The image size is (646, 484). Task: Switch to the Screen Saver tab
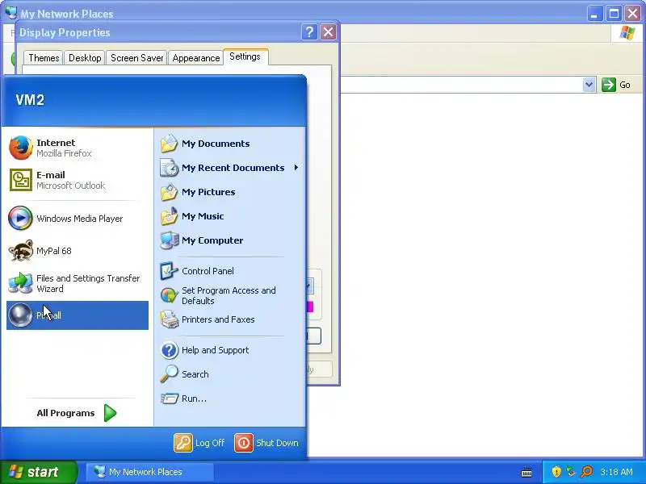point(136,58)
